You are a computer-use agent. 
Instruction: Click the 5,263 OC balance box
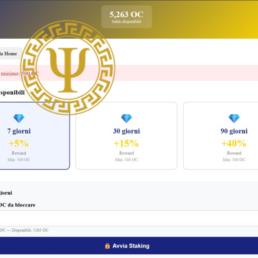click(x=126, y=17)
